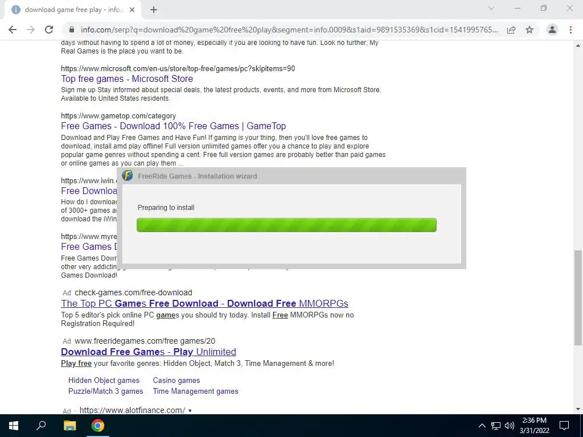Open the 'Time Management games' sublink
Viewport: 583px width, 437px height.
pyautogui.click(x=196, y=391)
